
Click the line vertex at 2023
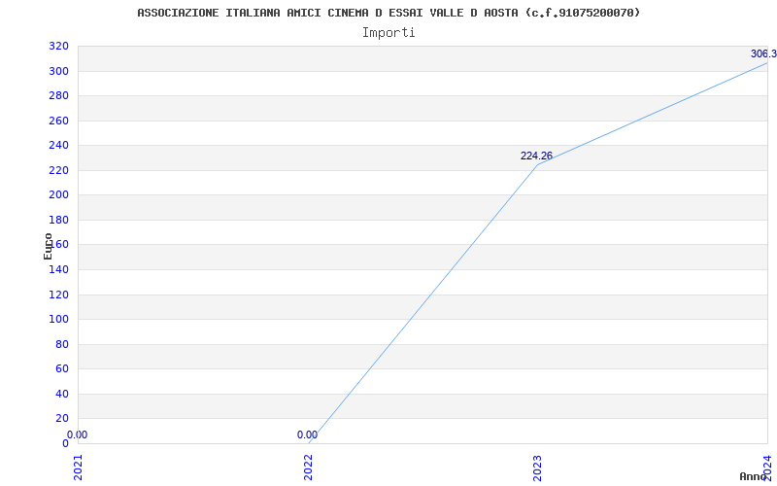pos(538,164)
